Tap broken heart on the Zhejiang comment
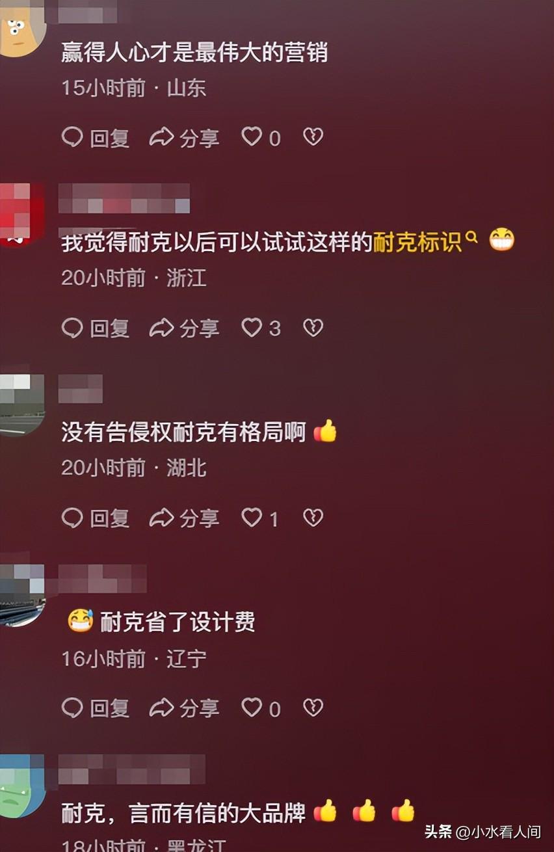The image size is (554, 852). (x=313, y=327)
